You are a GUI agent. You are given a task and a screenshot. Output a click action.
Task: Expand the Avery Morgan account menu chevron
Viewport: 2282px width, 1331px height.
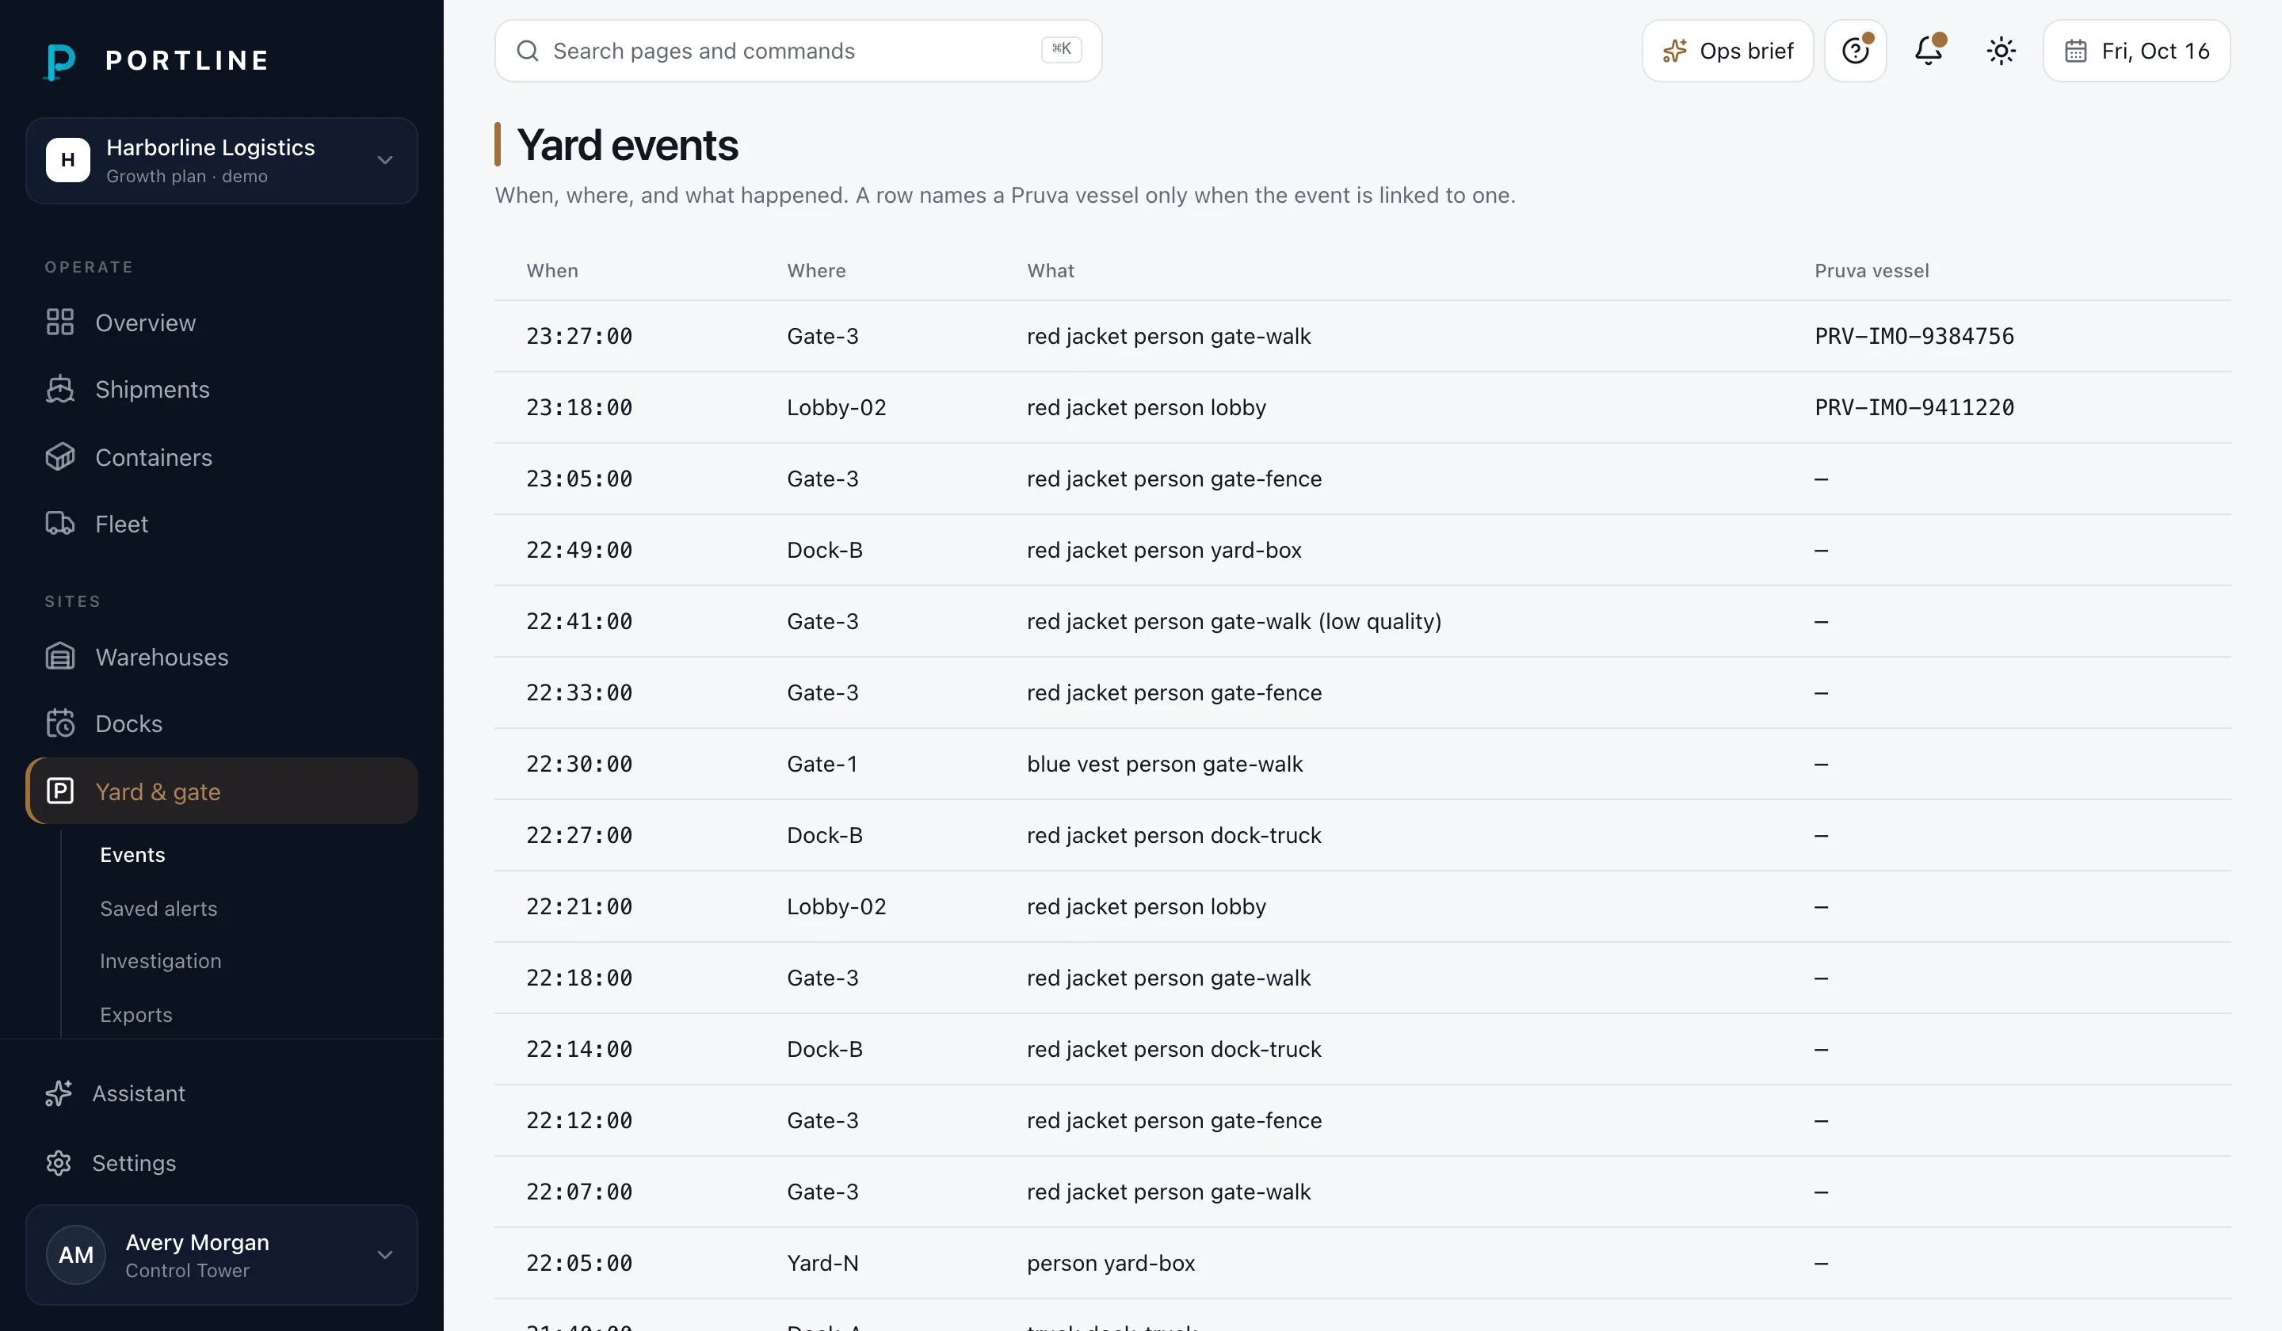pyautogui.click(x=385, y=1254)
